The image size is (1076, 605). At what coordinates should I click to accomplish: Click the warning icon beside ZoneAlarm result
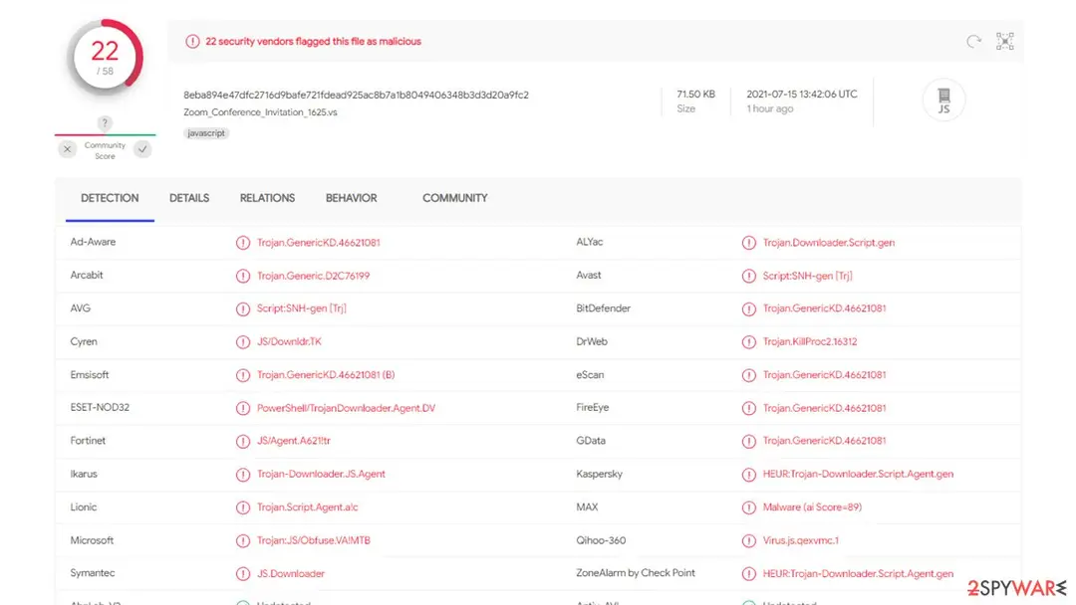coord(748,573)
